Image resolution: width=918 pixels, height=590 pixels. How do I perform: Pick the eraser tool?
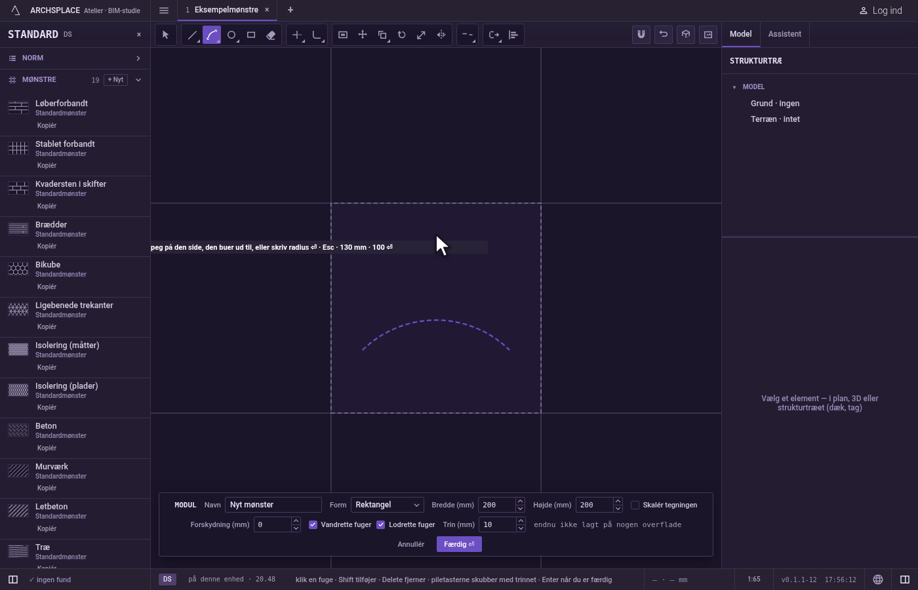pyautogui.click(x=271, y=35)
